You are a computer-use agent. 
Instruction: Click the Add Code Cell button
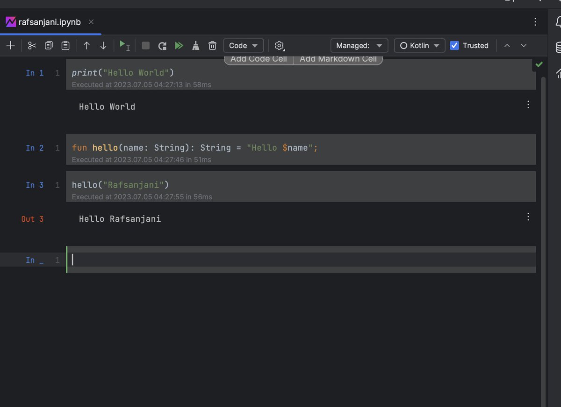(x=258, y=58)
